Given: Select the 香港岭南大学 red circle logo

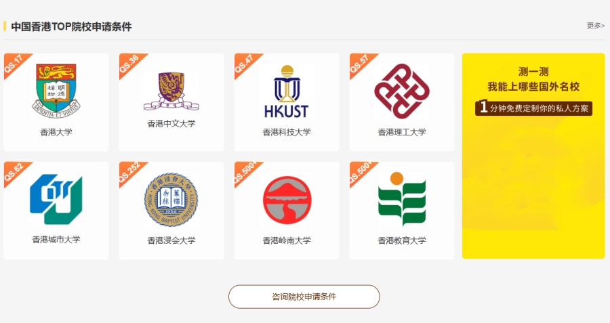Looking at the screenshot, I should click(287, 200).
